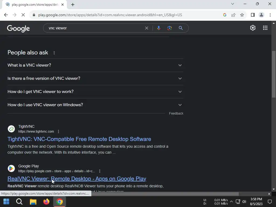View site information via the lock icon

click(34, 15)
